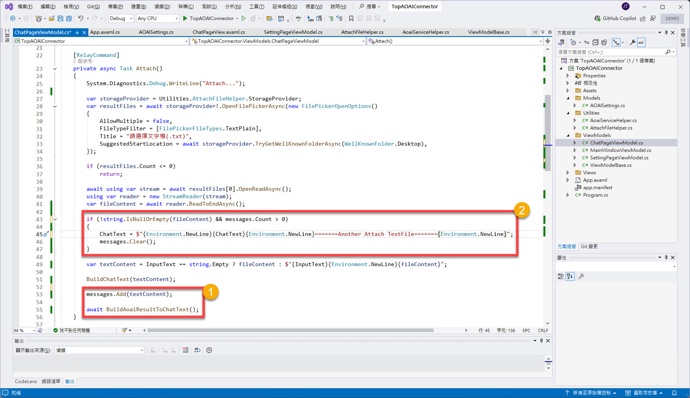
Task: Click the Navigate Backward arrow icon
Action: (x=13, y=18)
